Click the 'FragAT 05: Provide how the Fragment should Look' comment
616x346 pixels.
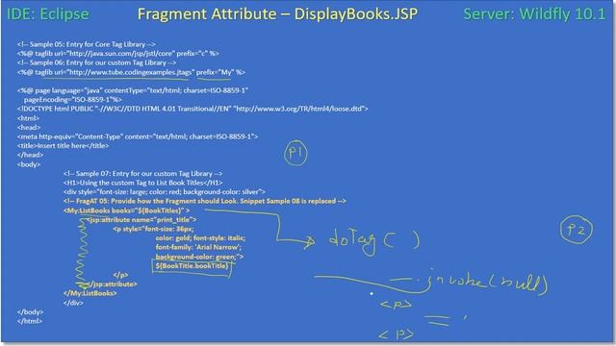(x=205, y=201)
